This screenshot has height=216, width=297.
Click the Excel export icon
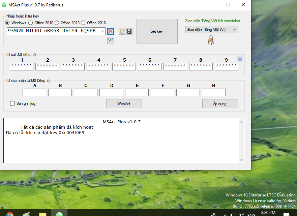[111, 40]
